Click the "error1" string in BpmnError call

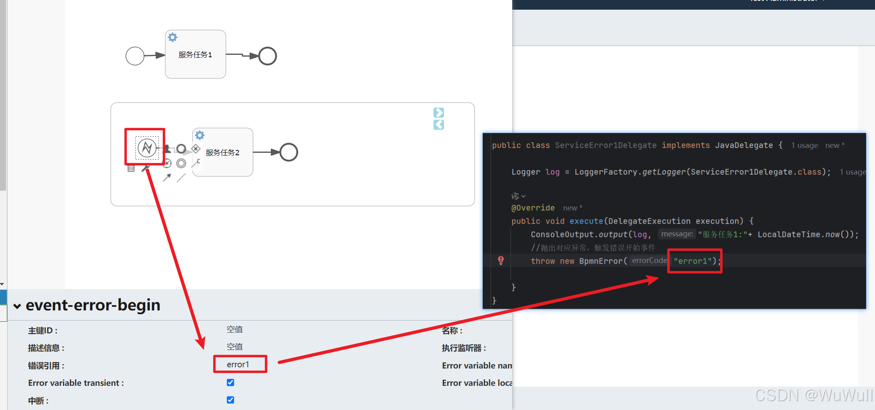[x=693, y=261]
